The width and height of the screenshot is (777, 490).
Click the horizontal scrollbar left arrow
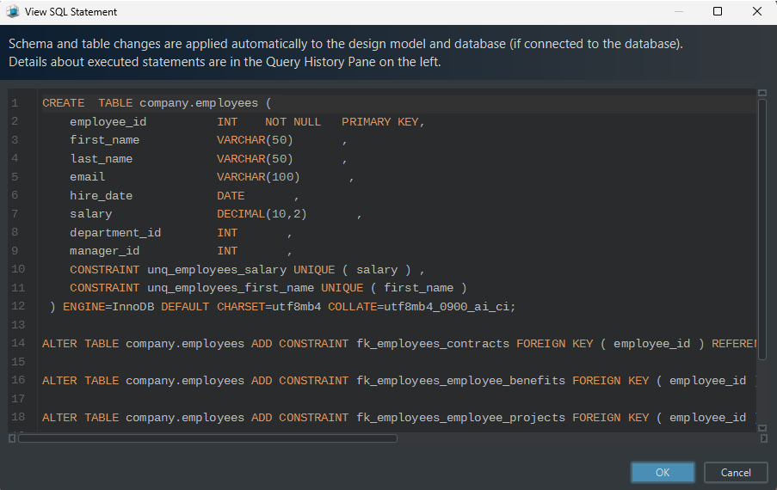coord(12,438)
